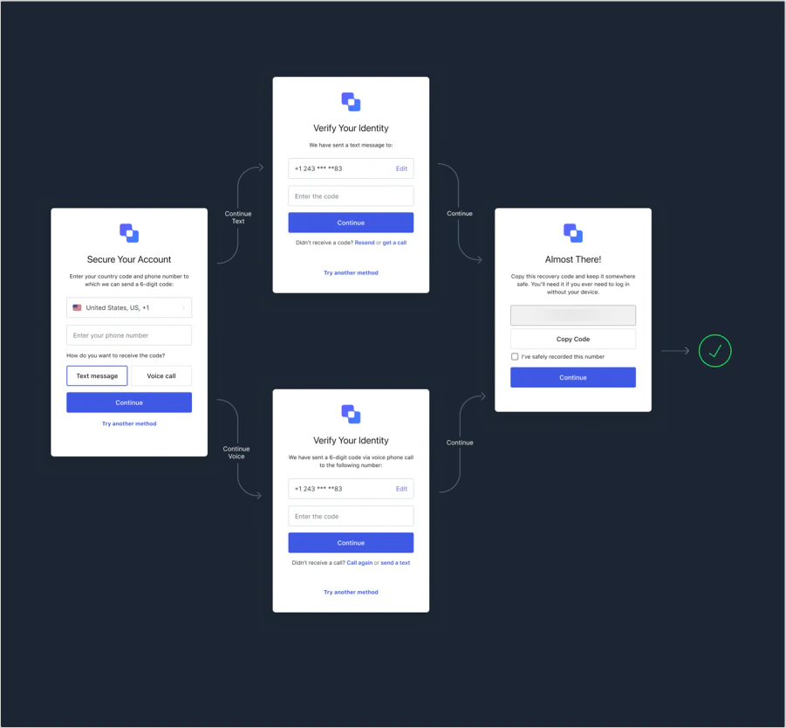Click the US flag icon in country selector
This screenshot has height=728, width=786.
tap(77, 307)
